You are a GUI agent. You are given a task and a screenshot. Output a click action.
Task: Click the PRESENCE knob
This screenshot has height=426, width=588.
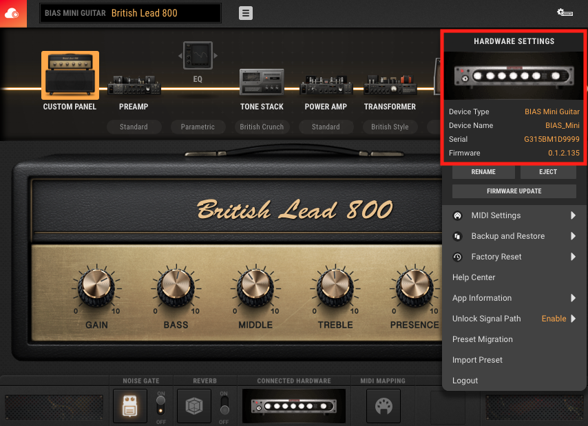tap(414, 288)
